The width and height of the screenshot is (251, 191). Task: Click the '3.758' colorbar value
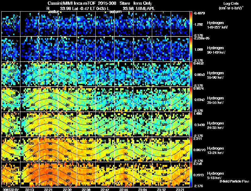pos(198,164)
